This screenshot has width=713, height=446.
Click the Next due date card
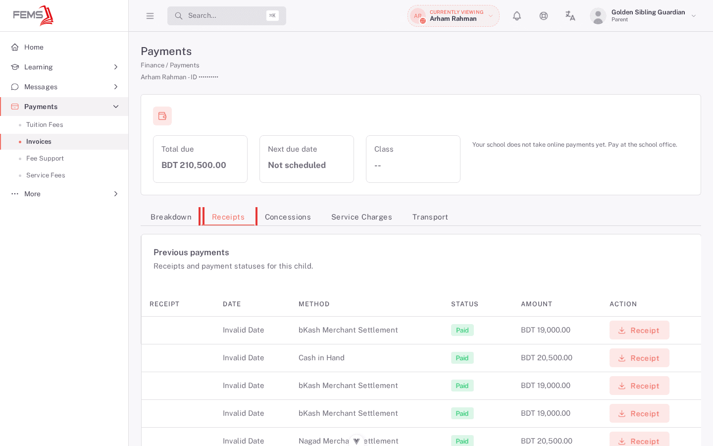306,159
